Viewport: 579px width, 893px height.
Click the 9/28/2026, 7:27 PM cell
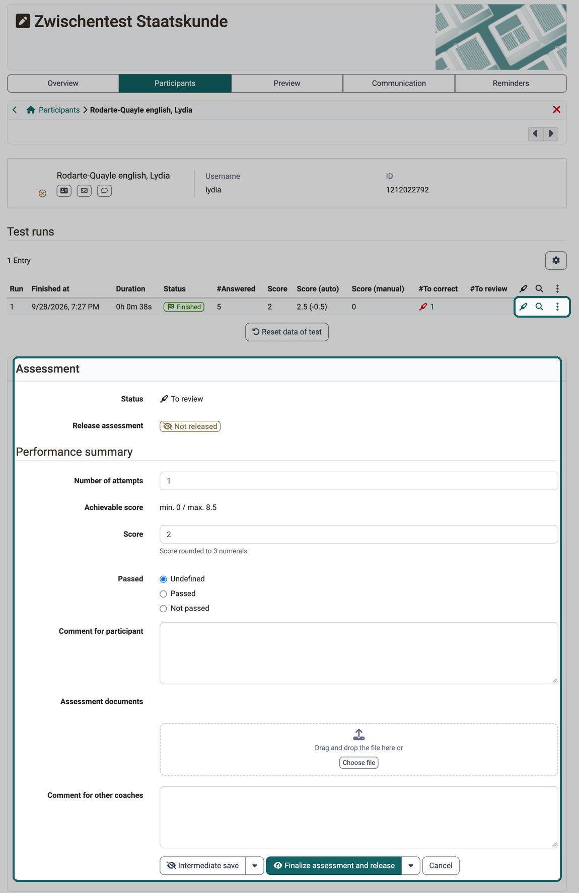[x=65, y=307]
